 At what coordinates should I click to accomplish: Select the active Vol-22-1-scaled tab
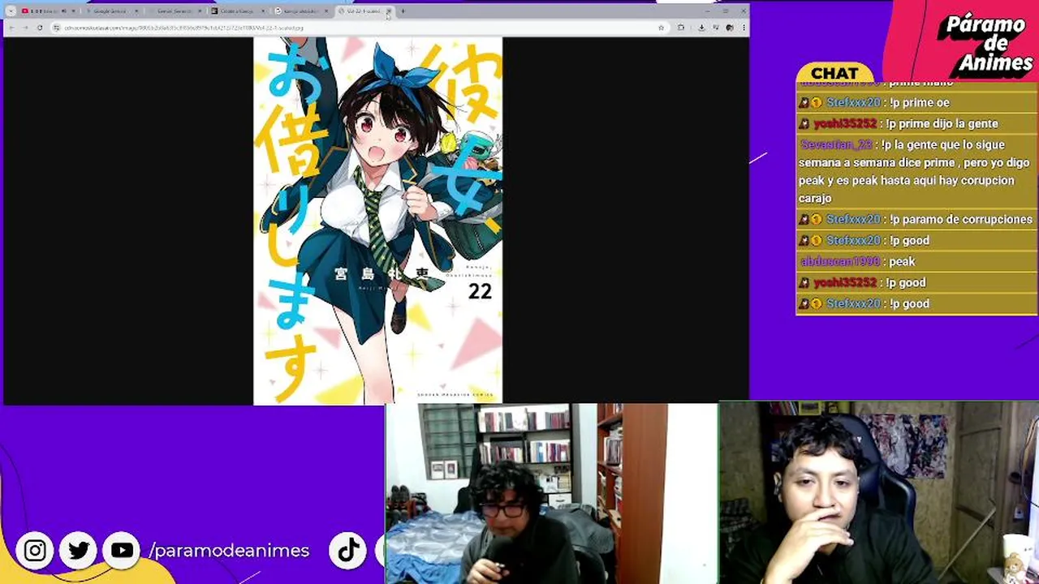364,11
